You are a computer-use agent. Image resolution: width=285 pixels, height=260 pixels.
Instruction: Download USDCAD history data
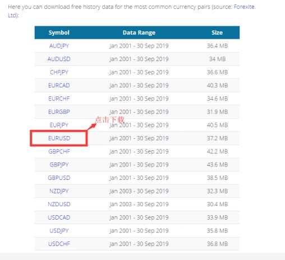(x=59, y=217)
